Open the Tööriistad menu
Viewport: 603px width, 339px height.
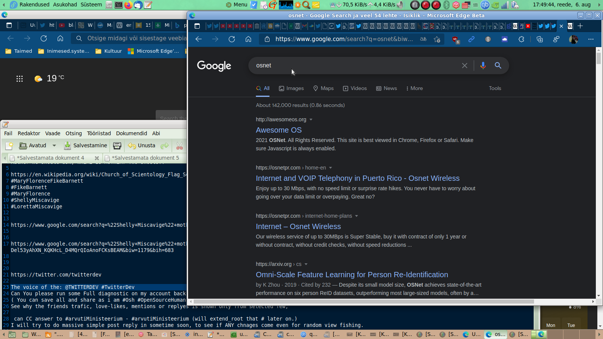pos(99,133)
